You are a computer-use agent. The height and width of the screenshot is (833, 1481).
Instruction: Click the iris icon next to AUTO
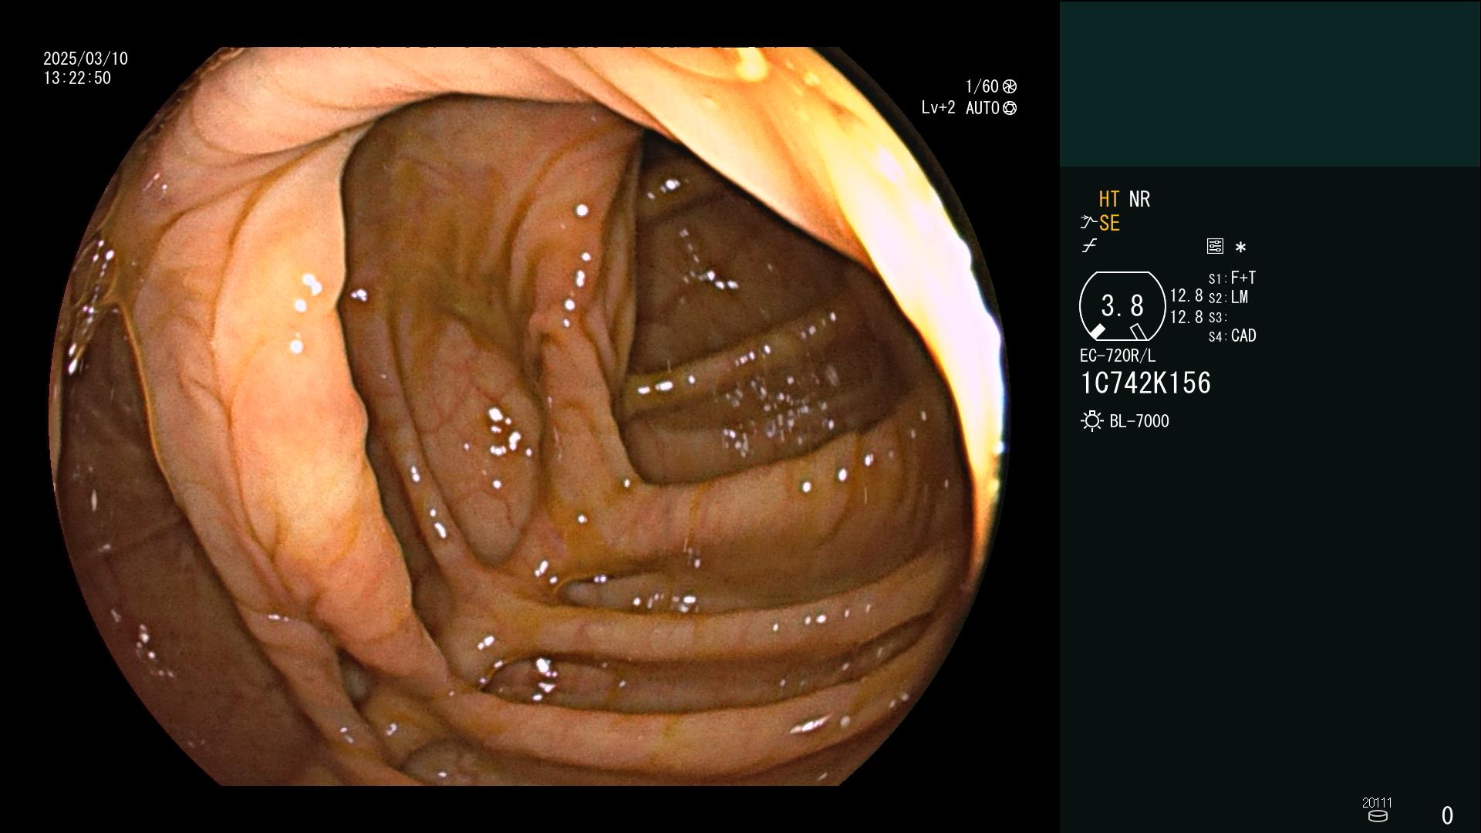click(x=1010, y=109)
